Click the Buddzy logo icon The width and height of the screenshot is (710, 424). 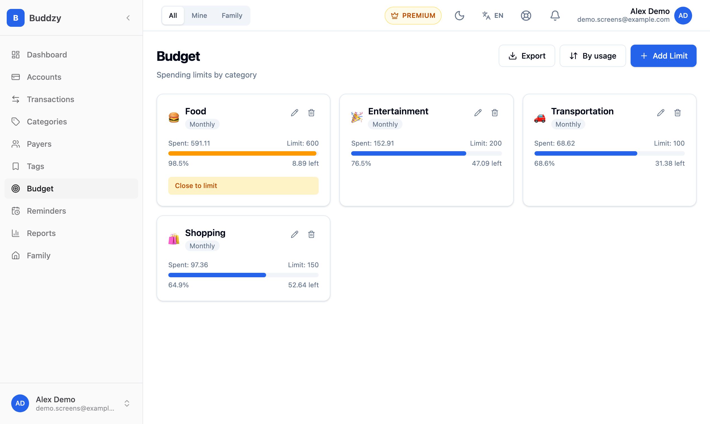pyautogui.click(x=15, y=18)
